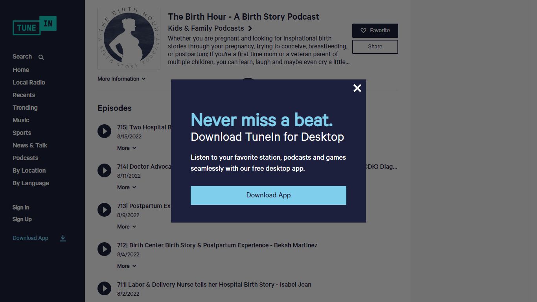Image resolution: width=537 pixels, height=302 pixels.
Task: Expand More under episode 713
Action: [x=127, y=227]
